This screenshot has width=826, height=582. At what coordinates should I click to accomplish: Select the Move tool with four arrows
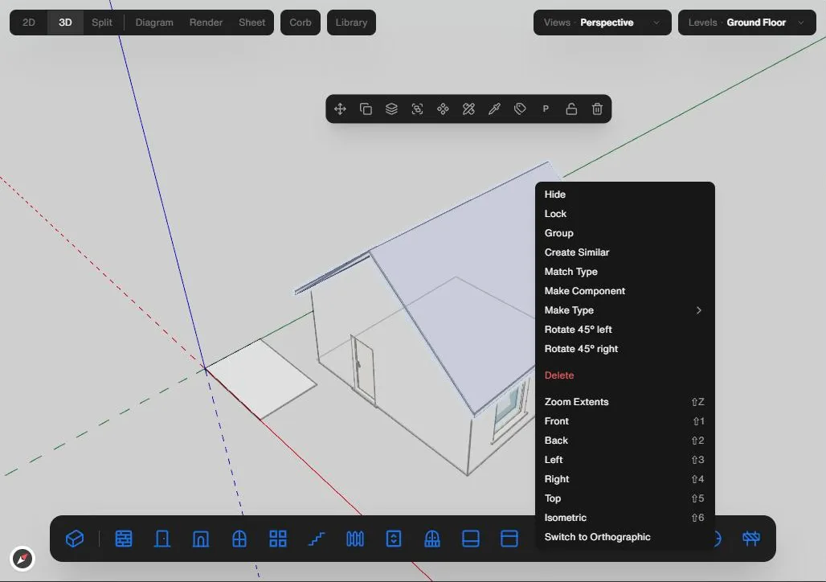click(x=340, y=109)
